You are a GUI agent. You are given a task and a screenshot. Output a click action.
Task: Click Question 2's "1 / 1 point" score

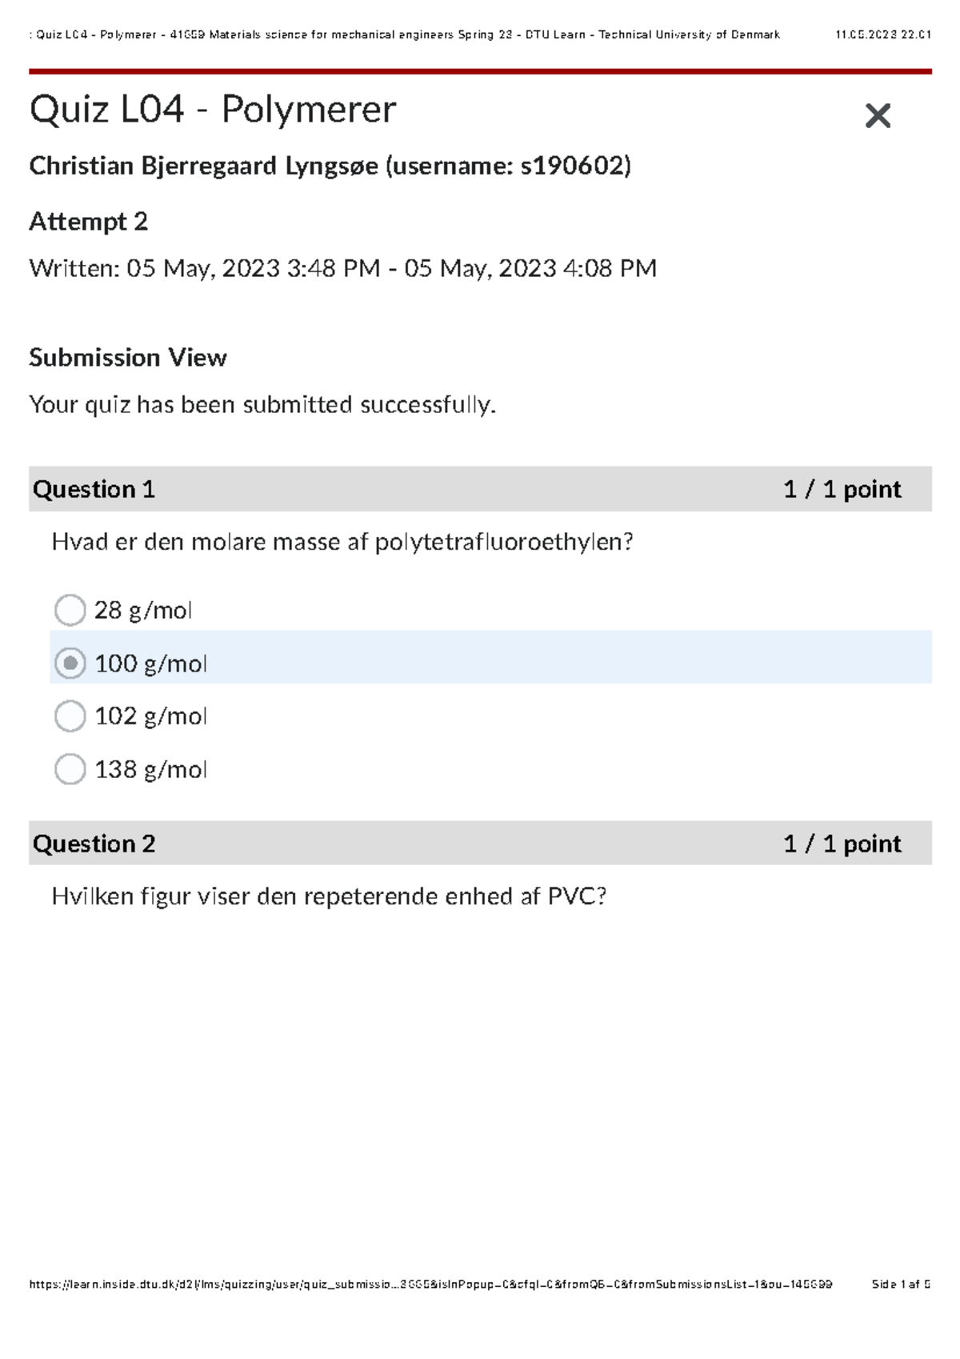pos(842,844)
